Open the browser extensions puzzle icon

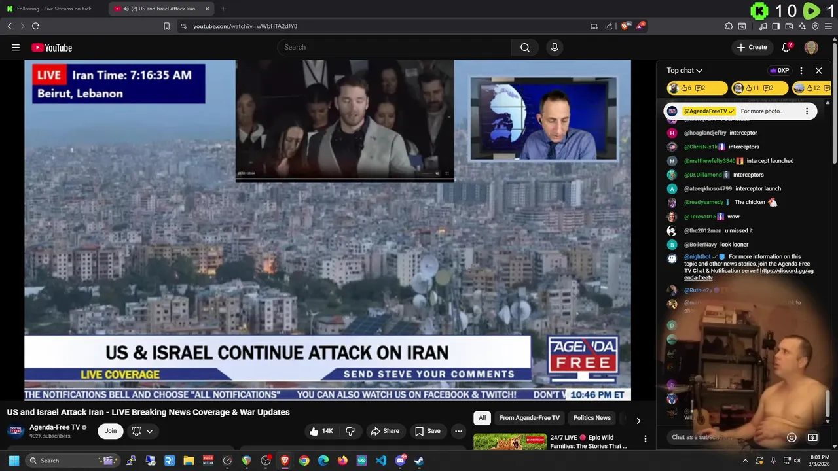click(729, 26)
